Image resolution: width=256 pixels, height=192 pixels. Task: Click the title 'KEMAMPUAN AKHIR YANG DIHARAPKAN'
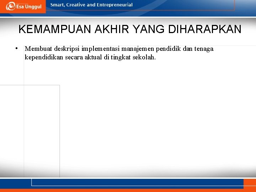130,29
